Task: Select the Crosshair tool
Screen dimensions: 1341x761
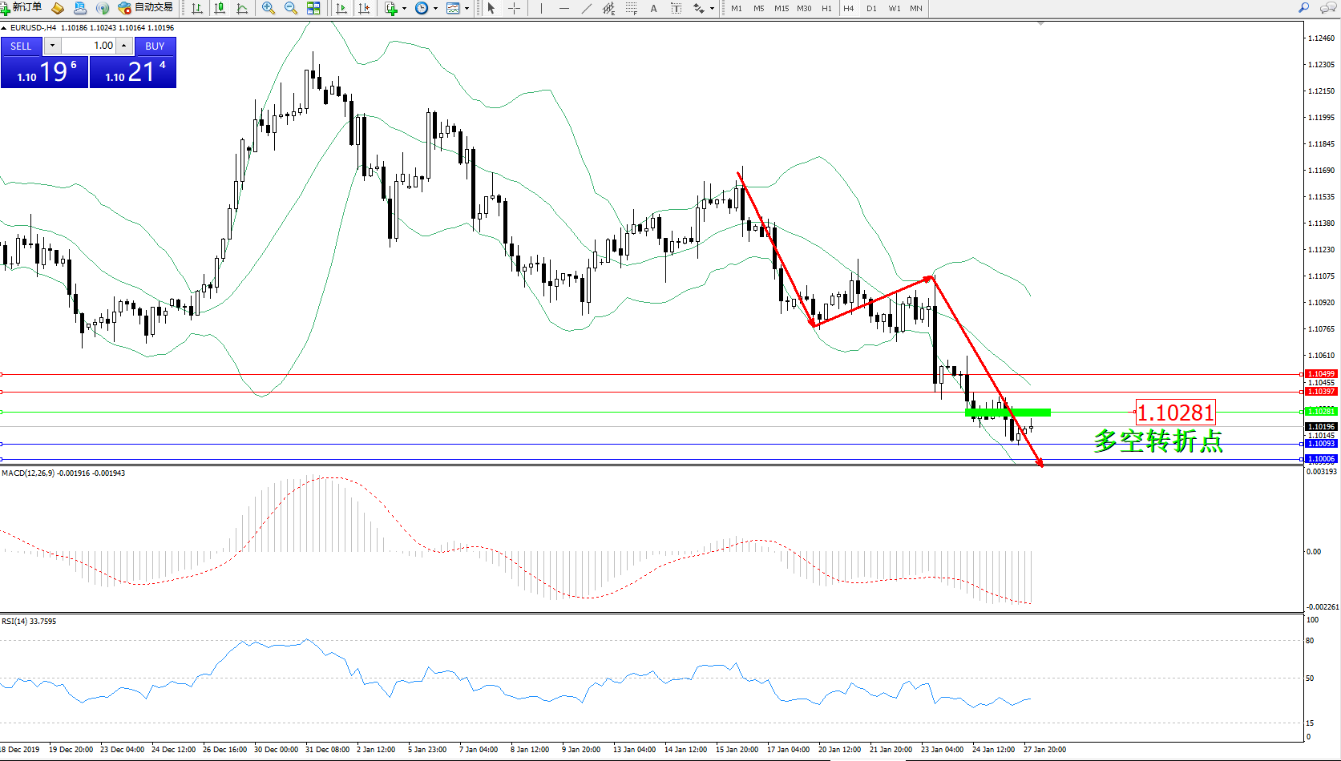Action: [514, 8]
